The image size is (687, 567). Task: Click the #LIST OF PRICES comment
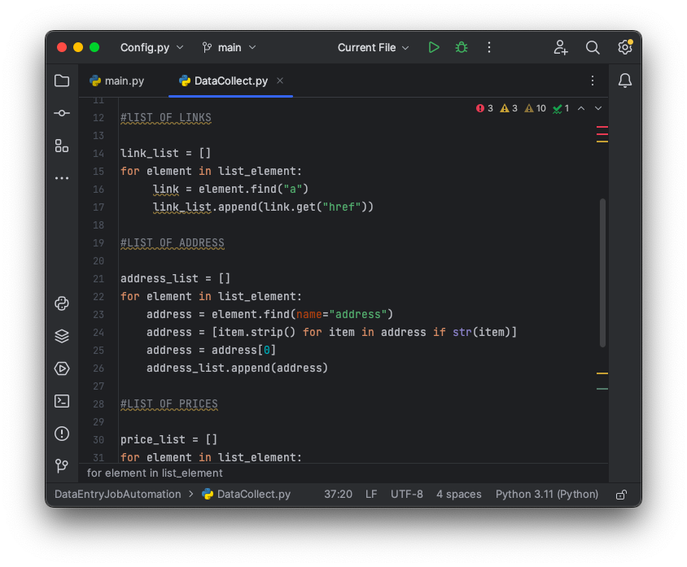click(169, 404)
